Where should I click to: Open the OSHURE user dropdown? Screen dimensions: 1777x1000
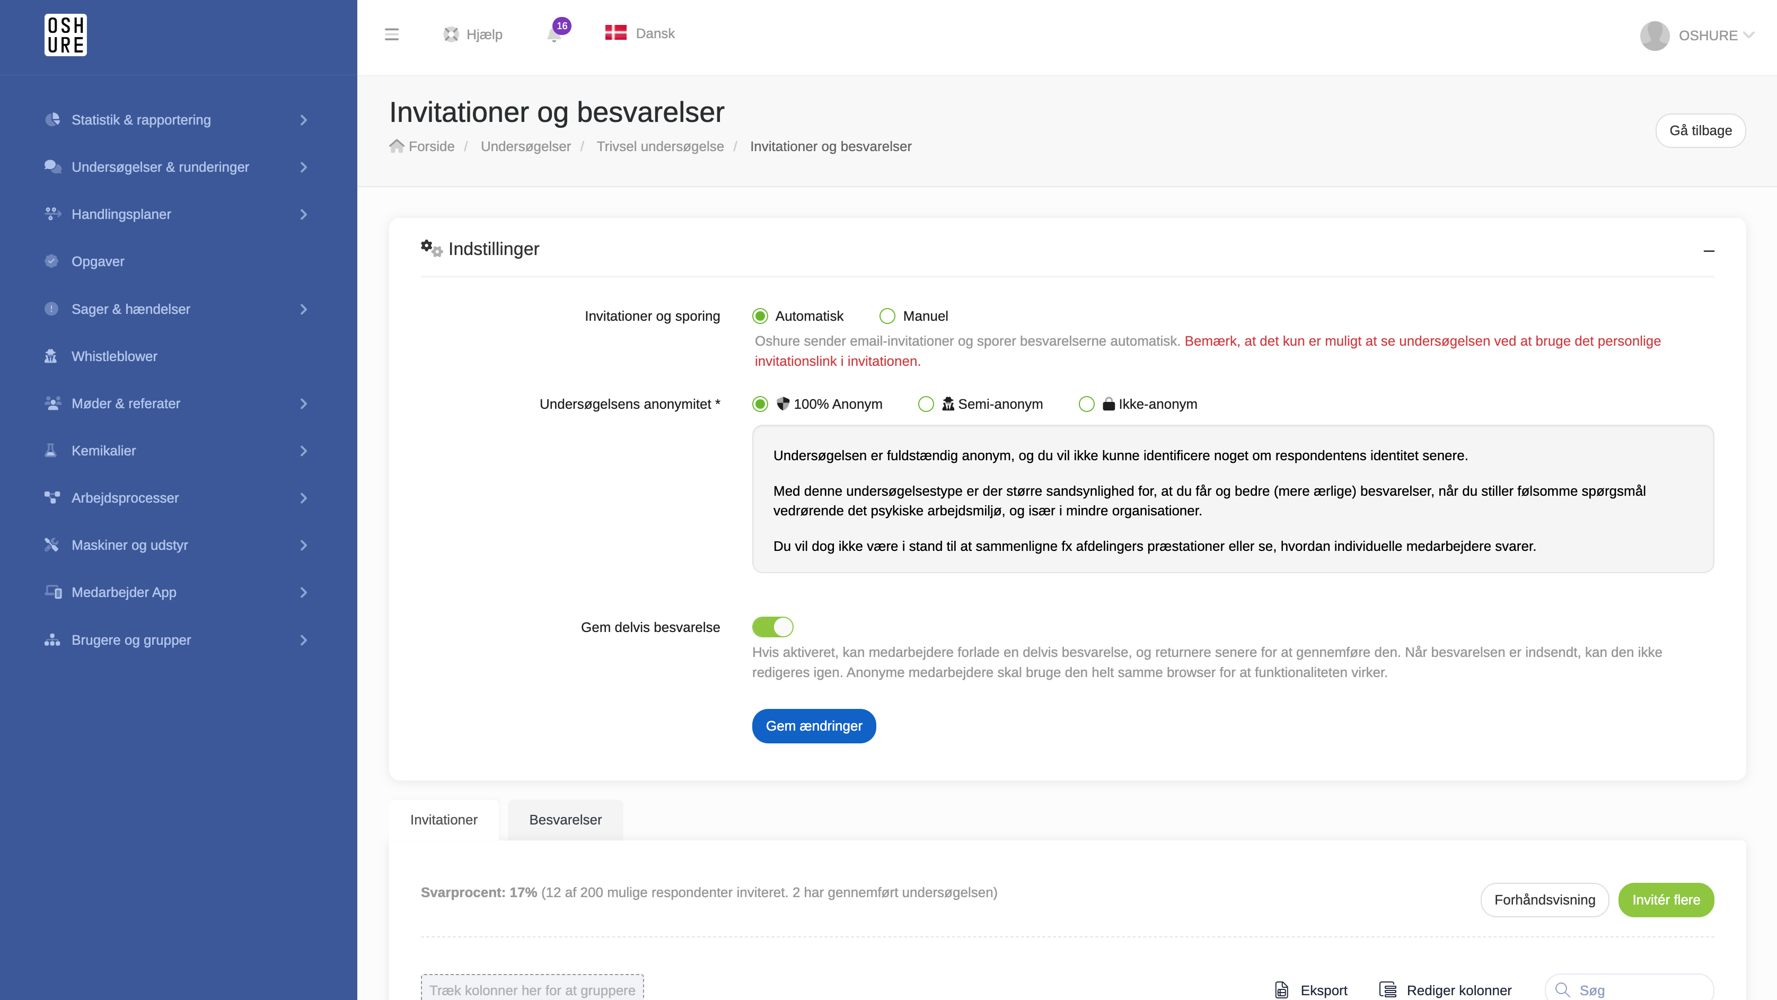[x=1697, y=35]
